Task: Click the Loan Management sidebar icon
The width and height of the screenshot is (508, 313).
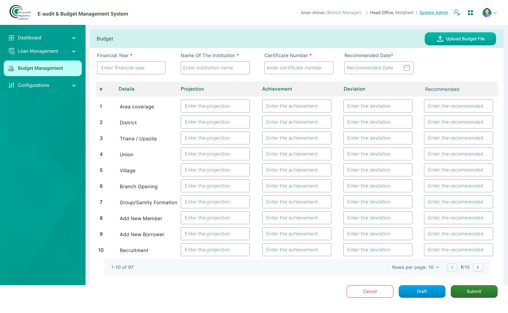Action: point(12,51)
